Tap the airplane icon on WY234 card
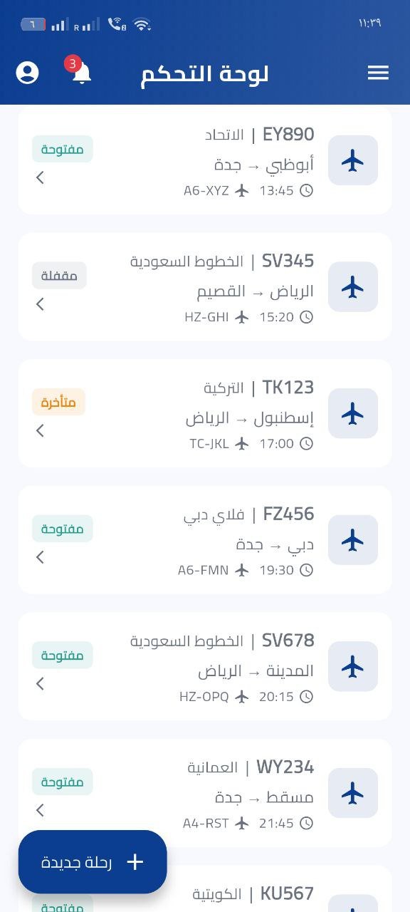This screenshot has height=912, width=410. pos(353,793)
